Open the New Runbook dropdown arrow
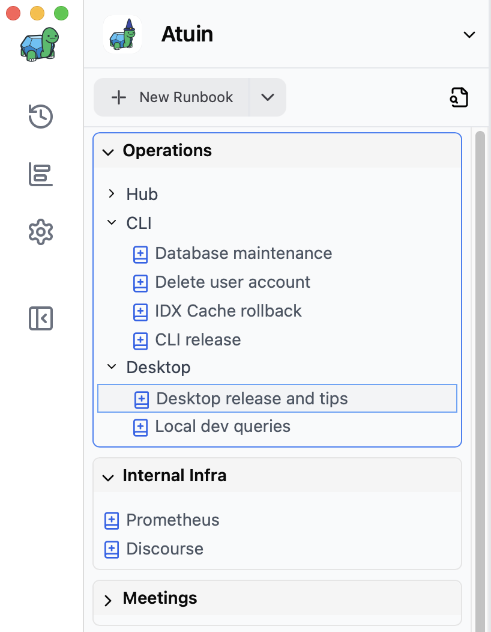Screen dimensions: 491x632 tap(268, 97)
